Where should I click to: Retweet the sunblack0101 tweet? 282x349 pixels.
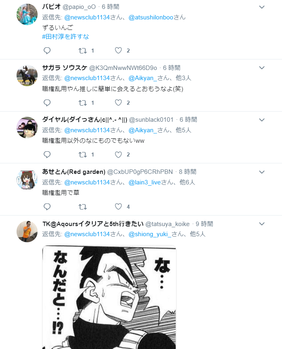pyautogui.click(x=83, y=154)
